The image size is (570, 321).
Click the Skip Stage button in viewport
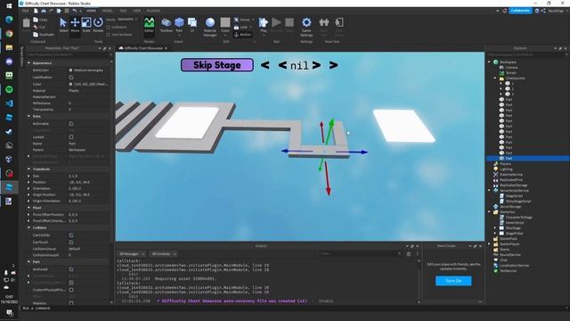[x=217, y=65]
